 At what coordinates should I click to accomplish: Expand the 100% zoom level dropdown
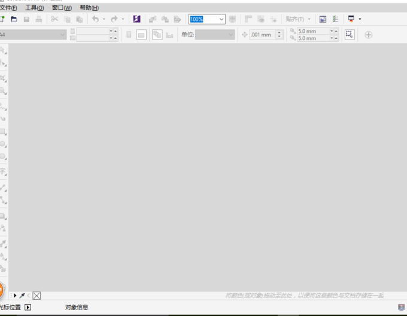pos(221,19)
